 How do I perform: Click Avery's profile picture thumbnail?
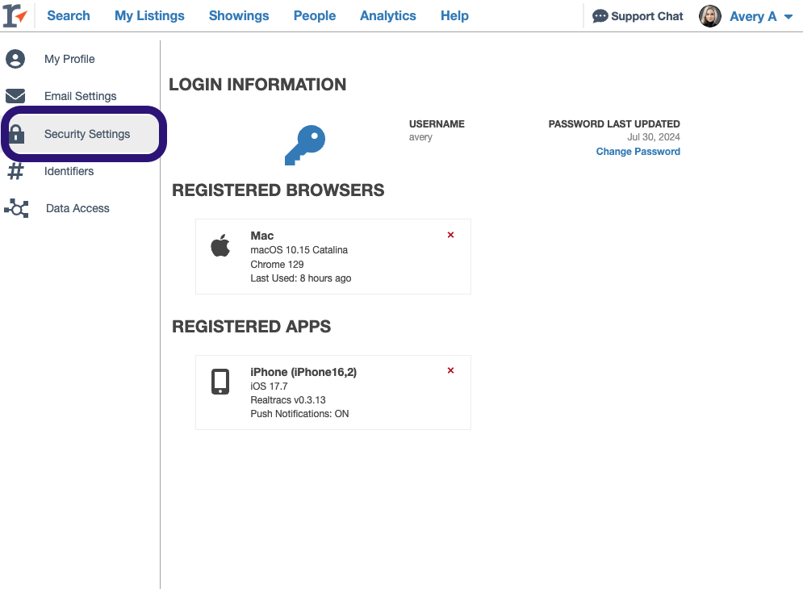pos(709,16)
